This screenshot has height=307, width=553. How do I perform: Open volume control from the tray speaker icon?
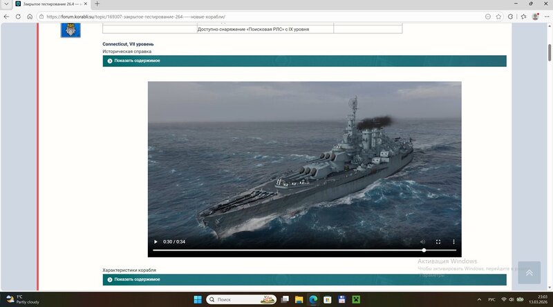pyautogui.click(x=512, y=299)
